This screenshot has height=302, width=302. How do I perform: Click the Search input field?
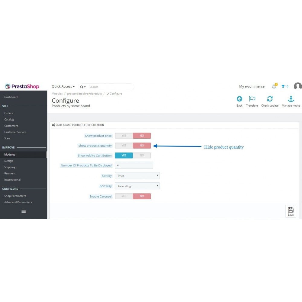[x=111, y=87]
